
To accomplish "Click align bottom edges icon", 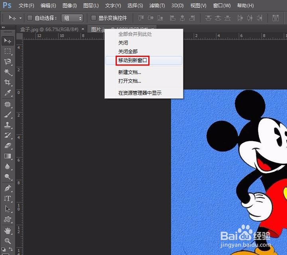I will tap(160, 18).
